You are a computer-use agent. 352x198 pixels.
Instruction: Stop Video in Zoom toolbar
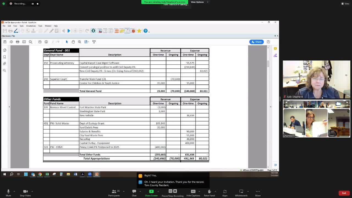pyautogui.click(x=25, y=193)
